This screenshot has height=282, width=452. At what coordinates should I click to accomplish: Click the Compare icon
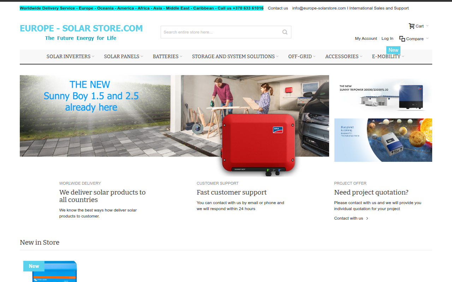point(402,38)
